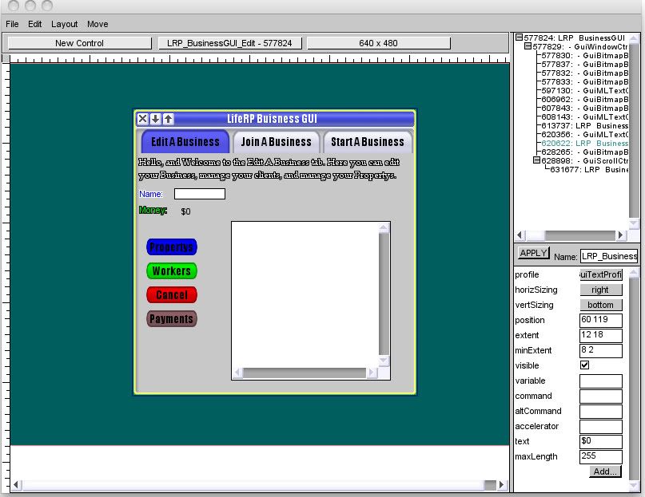Viewport: 645px width, 497px height.
Task: Click the New Control button
Action: point(79,43)
